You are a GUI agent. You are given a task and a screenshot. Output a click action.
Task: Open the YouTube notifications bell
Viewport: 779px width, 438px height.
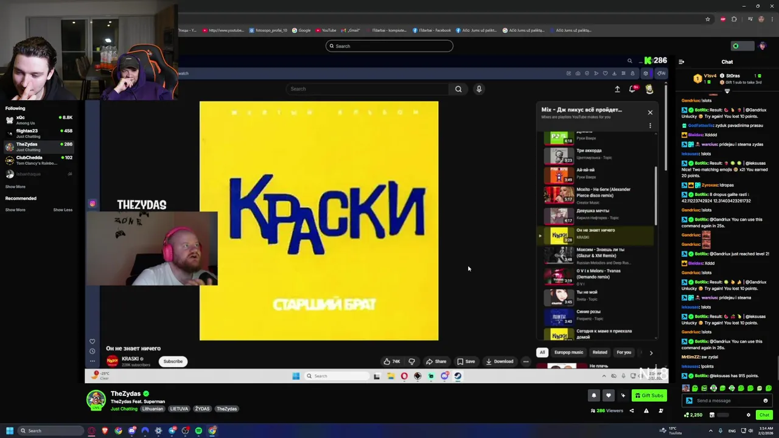(633, 89)
